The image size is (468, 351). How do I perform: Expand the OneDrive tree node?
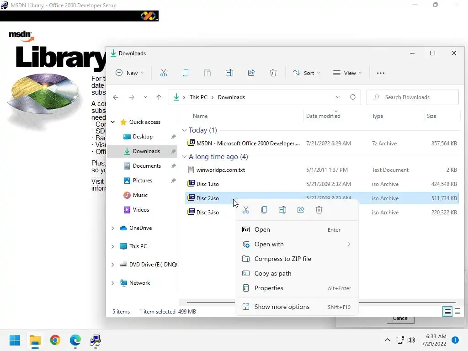pos(113,228)
